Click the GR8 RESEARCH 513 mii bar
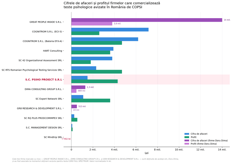Screen dimensions: 232x164 pyautogui.click(x=74, y=107)
